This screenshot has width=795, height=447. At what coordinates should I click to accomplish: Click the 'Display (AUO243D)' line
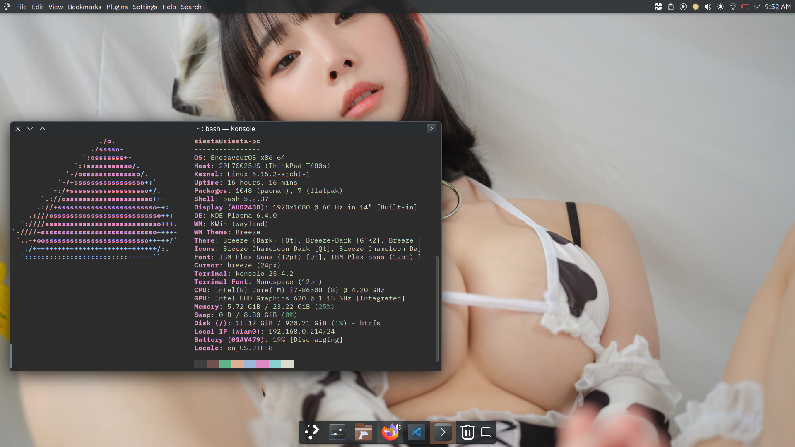[x=306, y=207]
